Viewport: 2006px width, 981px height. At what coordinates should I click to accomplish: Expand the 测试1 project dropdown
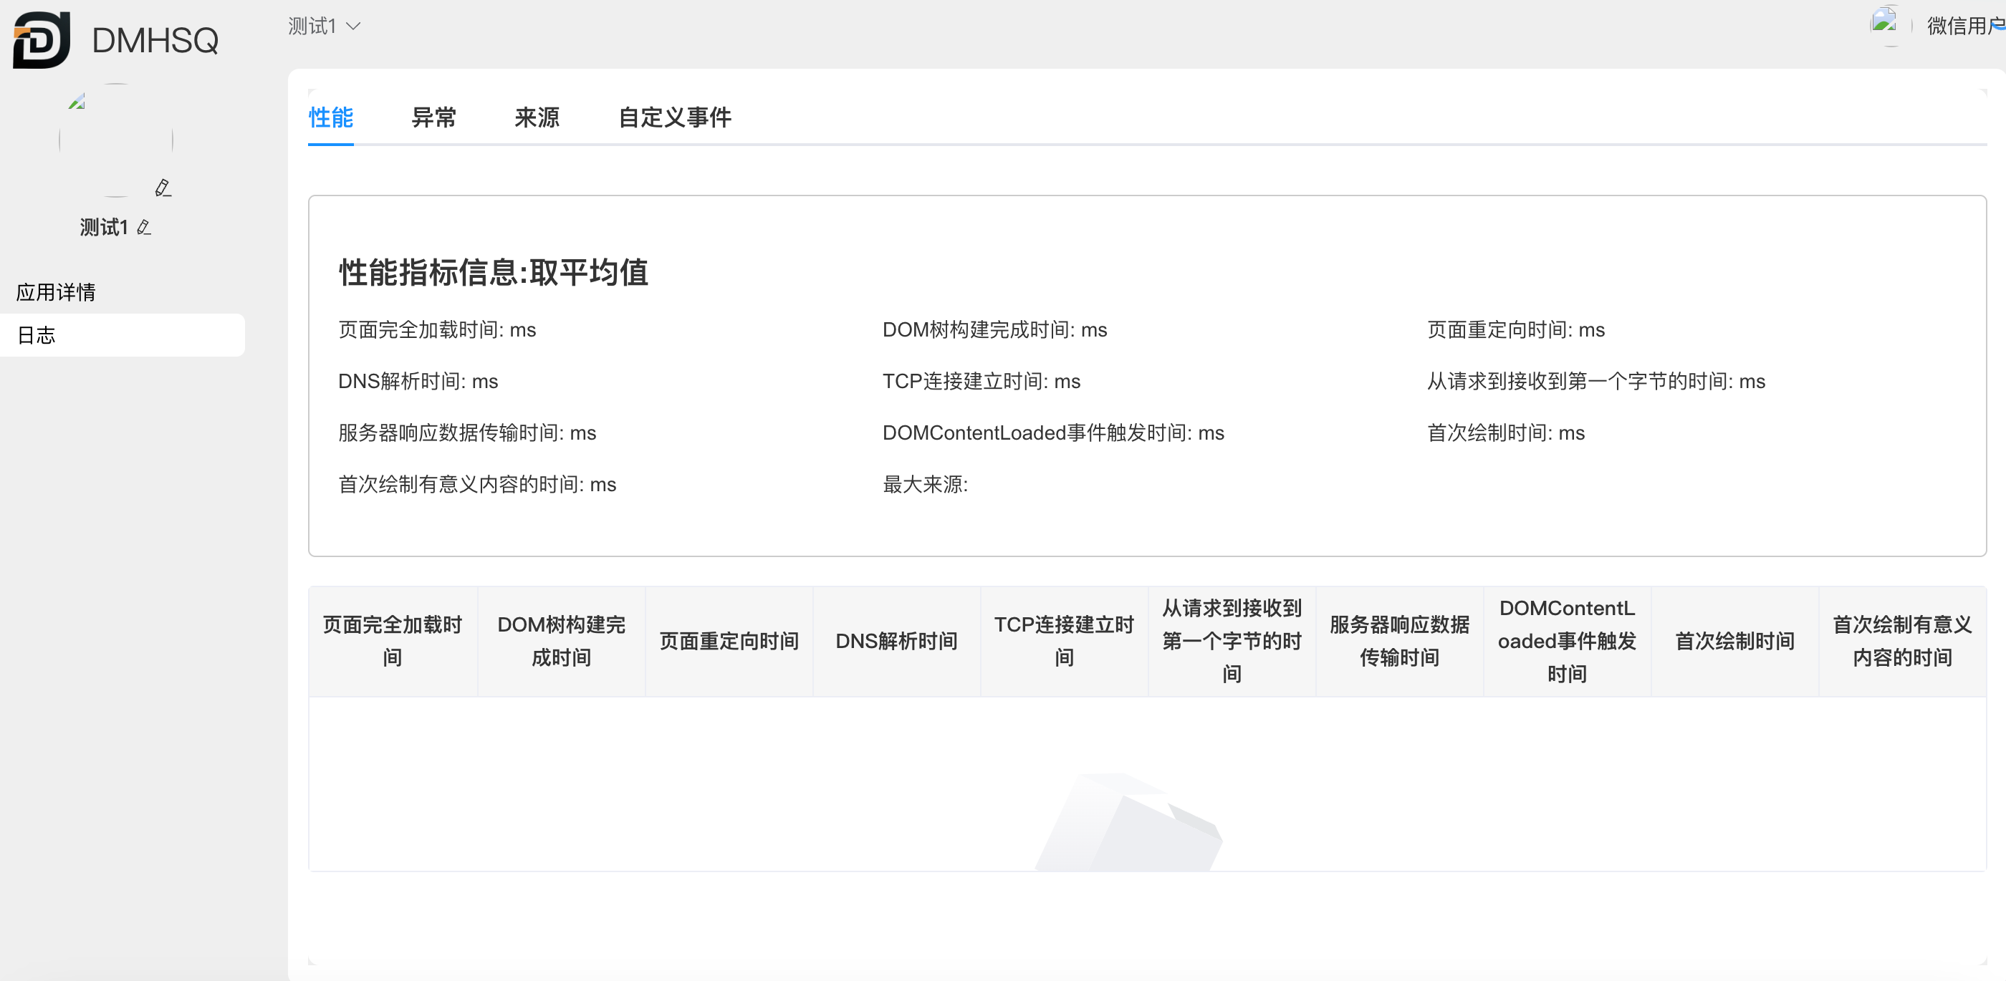[x=324, y=26]
